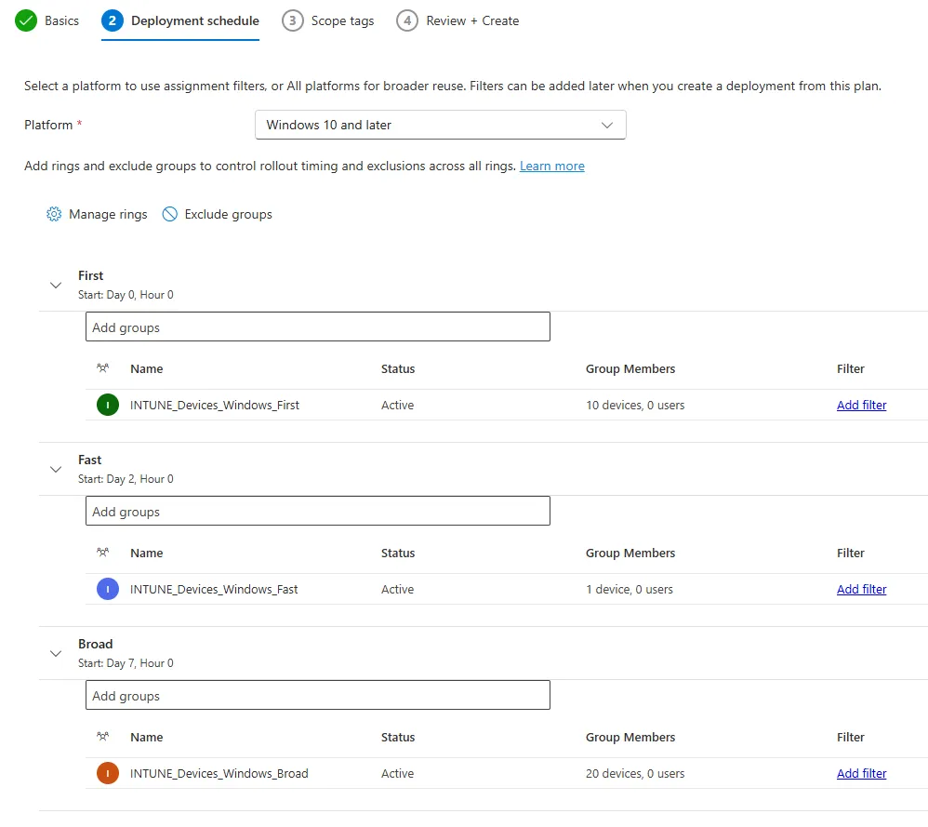The image size is (928, 827).
Task: Click the step 4 Review + Create circle
Action: coord(407,20)
